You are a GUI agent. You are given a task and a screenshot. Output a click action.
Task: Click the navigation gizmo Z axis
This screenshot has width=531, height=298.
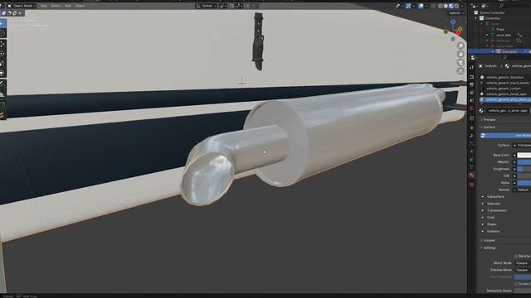tap(453, 22)
